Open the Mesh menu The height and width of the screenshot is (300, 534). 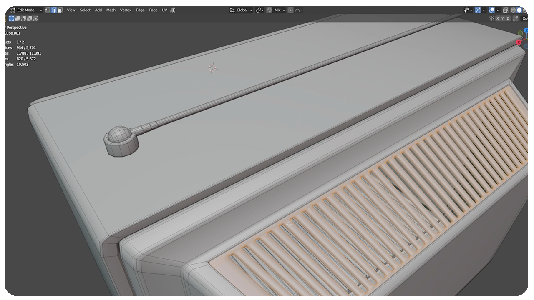[x=111, y=10]
